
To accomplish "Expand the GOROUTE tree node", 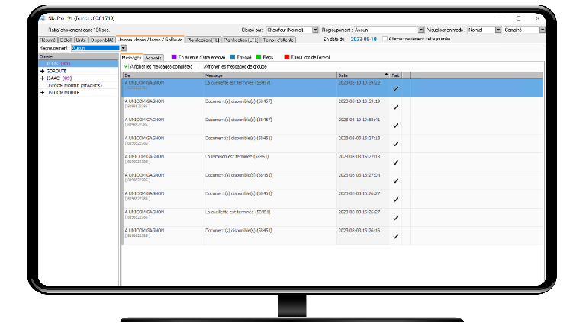I will pyautogui.click(x=42, y=71).
